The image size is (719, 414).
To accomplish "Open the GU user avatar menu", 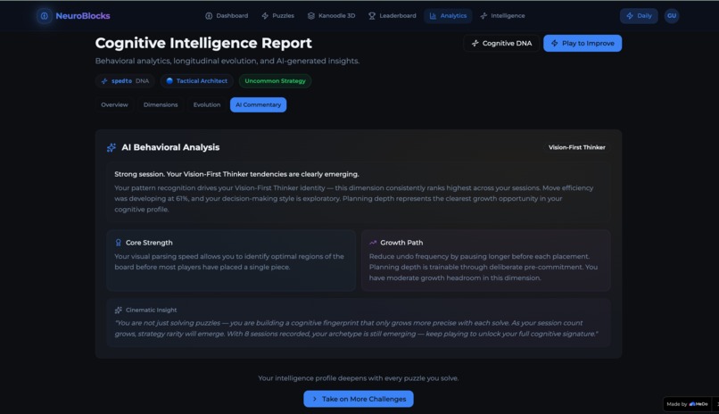I will (672, 15).
